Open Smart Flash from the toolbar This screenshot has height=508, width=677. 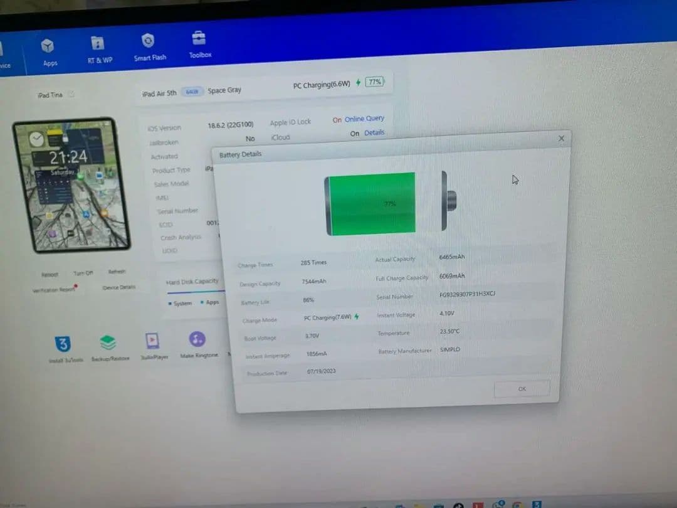click(x=149, y=46)
